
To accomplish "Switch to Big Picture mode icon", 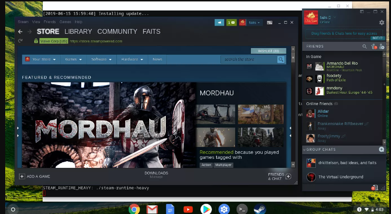I will (x=269, y=22).
